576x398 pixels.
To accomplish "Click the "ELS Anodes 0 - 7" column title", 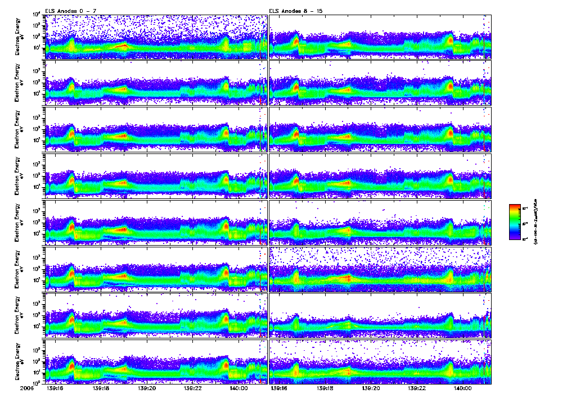I will (x=70, y=11).
